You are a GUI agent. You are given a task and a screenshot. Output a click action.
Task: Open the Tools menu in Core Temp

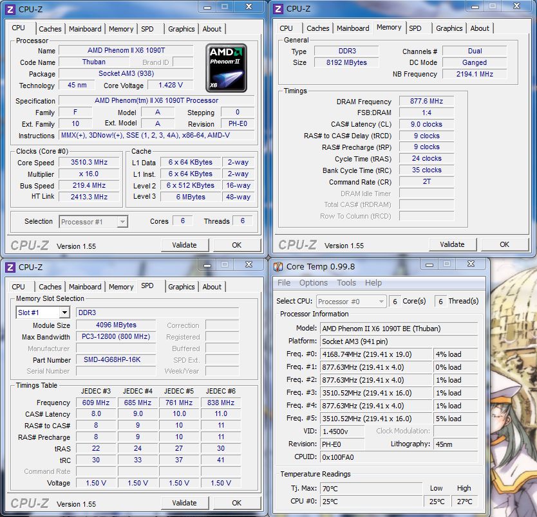tap(346, 283)
